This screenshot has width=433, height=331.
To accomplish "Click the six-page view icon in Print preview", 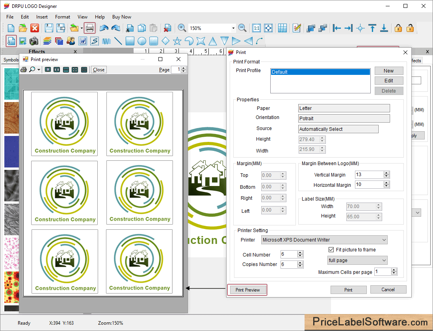I will pos(84,70).
